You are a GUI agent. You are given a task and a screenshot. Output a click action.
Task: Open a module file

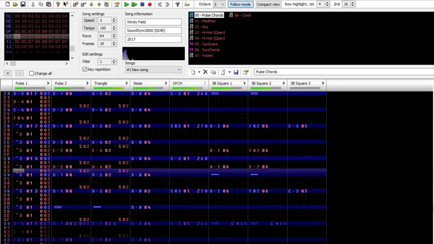(15, 4)
